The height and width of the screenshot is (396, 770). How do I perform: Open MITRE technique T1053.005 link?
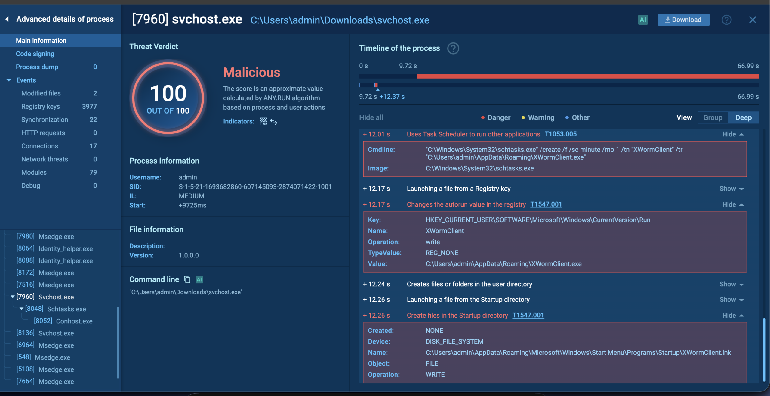pos(561,134)
